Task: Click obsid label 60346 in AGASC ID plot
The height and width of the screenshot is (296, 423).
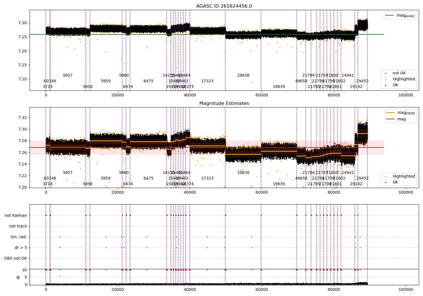Action: pos(50,81)
